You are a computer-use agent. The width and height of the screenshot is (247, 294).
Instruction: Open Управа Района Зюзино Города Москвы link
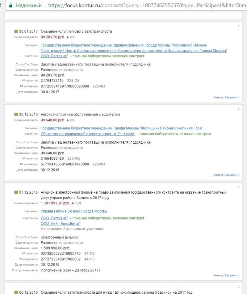coord(74,211)
